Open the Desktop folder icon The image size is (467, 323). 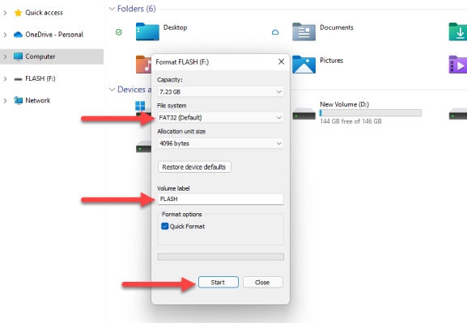point(147,31)
